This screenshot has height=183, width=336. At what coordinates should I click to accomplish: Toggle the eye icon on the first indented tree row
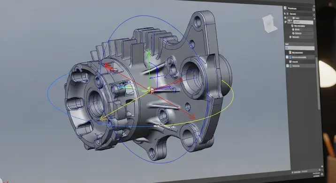(x=285, y=18)
